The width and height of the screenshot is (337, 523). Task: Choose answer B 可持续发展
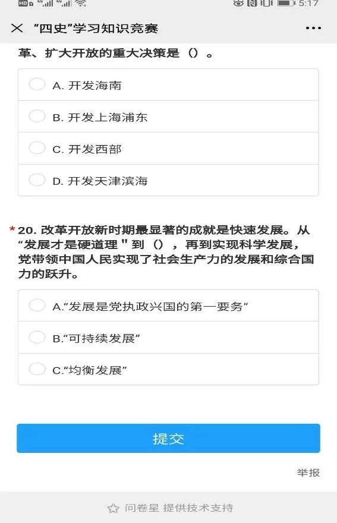pyautogui.click(x=169, y=338)
